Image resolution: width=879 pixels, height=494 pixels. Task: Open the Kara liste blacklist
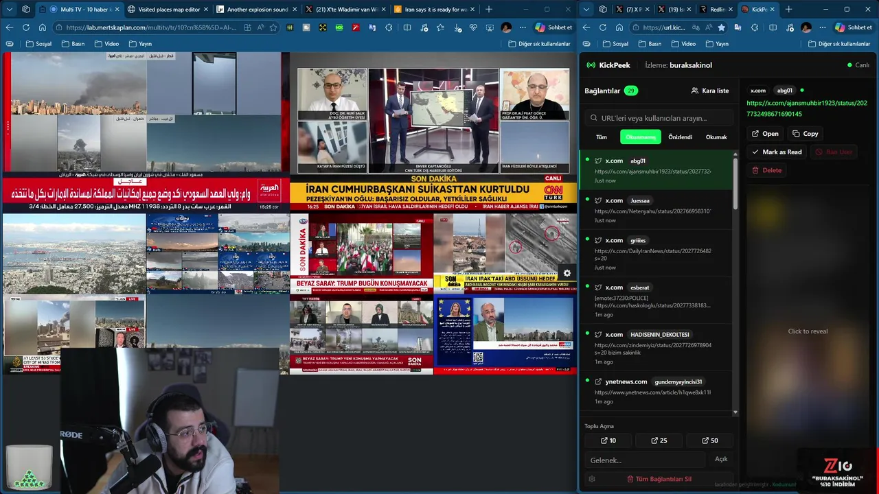pos(709,91)
